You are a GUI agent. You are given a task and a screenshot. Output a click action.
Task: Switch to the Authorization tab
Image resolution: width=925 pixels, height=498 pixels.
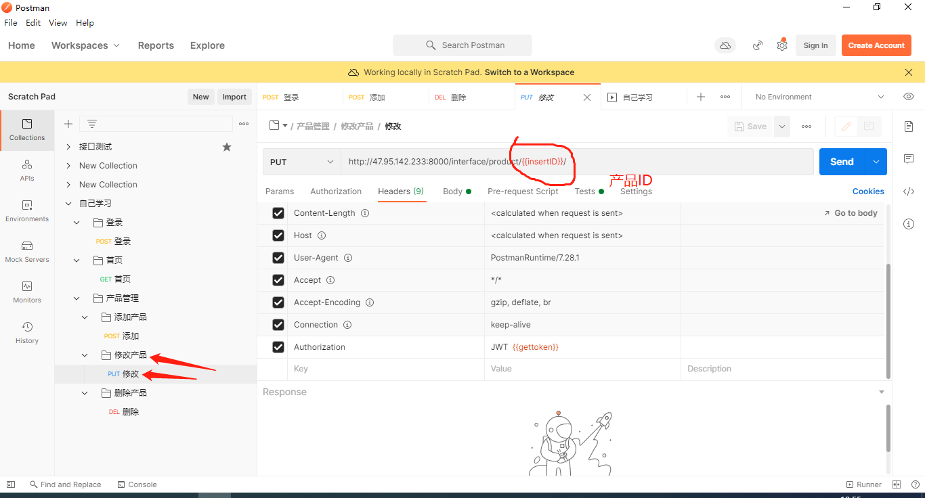point(336,191)
